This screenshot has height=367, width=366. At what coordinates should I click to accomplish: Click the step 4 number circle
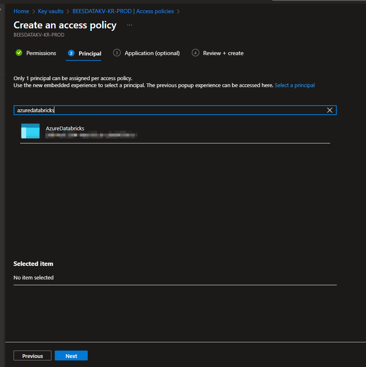pos(195,53)
